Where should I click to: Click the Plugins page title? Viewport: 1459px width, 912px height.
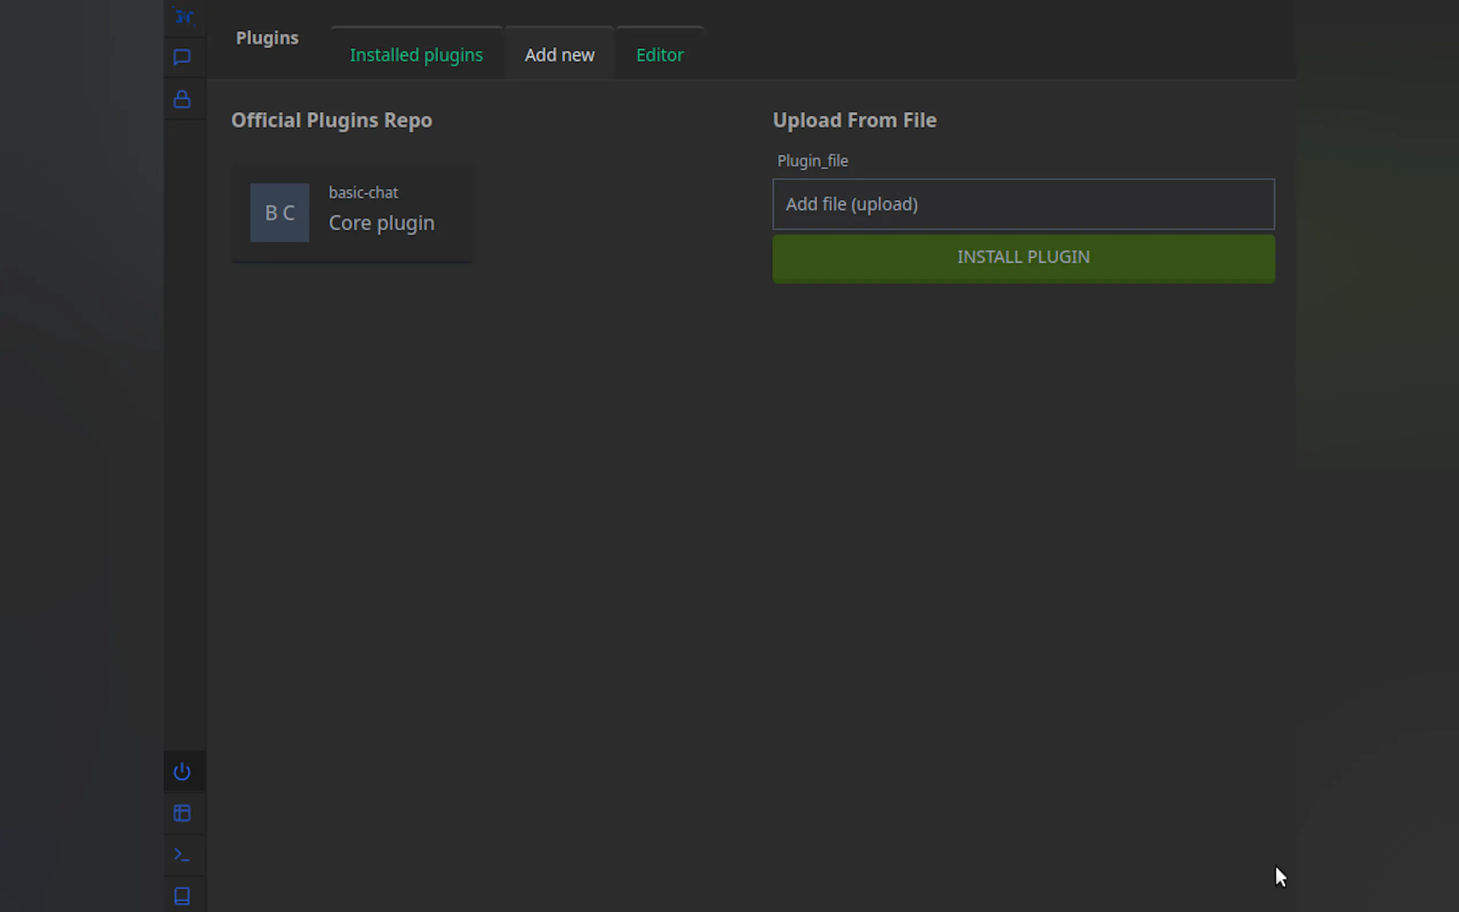pos(267,38)
